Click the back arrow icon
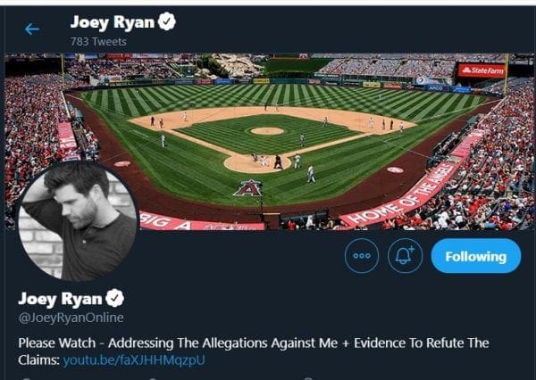 [32, 29]
